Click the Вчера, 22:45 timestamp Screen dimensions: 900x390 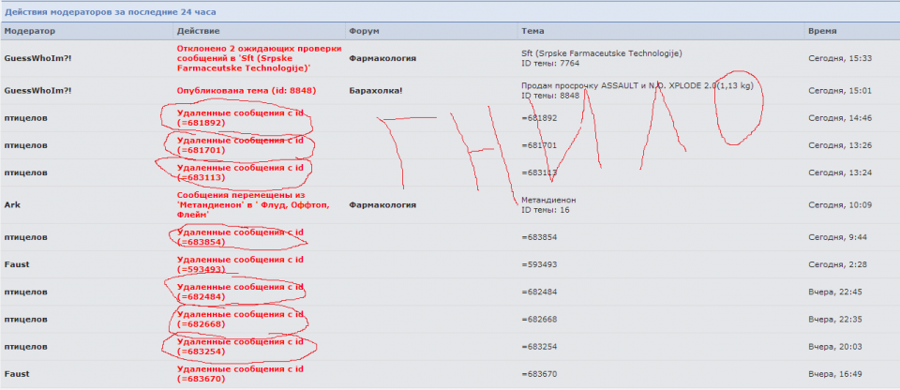[x=834, y=291]
